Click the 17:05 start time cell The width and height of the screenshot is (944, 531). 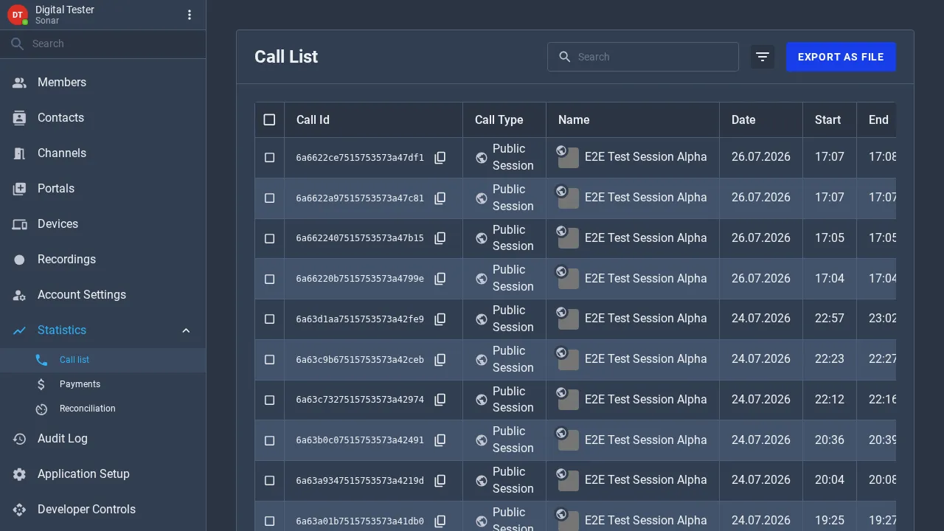point(830,238)
